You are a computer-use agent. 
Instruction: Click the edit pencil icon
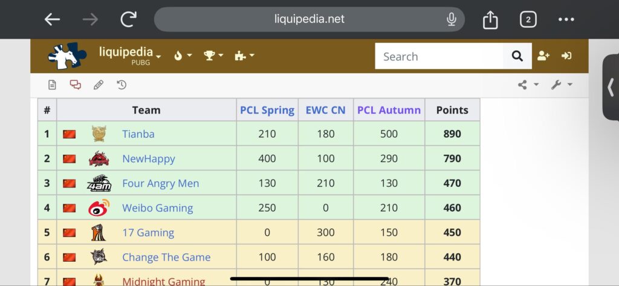coord(99,85)
